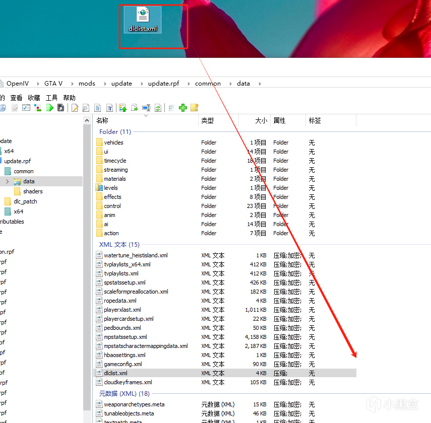Open the 帮助 menu
This screenshot has width=431, height=423.
[69, 98]
